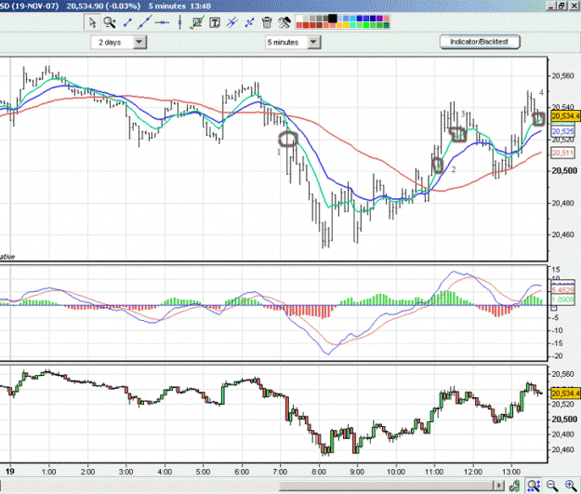Pick the black color swatch
The height and width of the screenshot is (494, 581).
pyautogui.click(x=333, y=19)
